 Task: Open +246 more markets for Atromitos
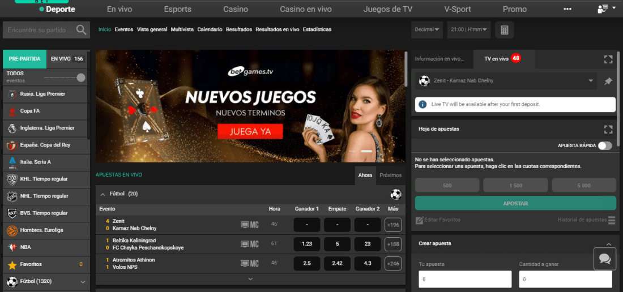393,264
